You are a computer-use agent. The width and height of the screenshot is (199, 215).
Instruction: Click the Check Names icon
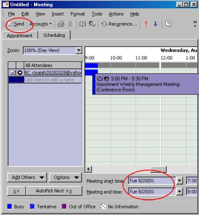[x=92, y=24]
